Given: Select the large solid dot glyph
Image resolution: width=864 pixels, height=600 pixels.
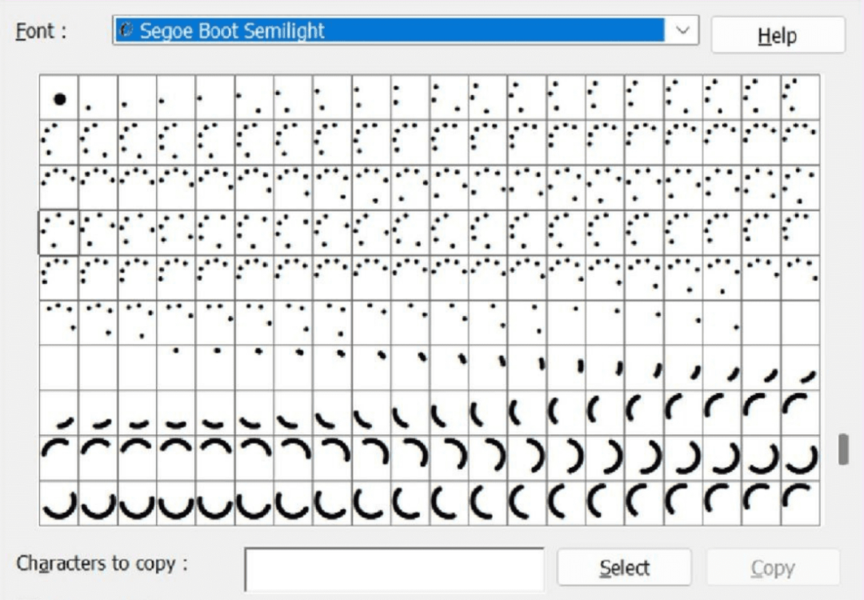Looking at the screenshot, I should (59, 98).
